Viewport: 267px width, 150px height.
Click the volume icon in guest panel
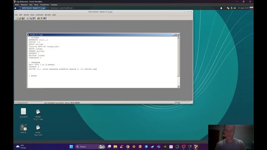[235, 8]
